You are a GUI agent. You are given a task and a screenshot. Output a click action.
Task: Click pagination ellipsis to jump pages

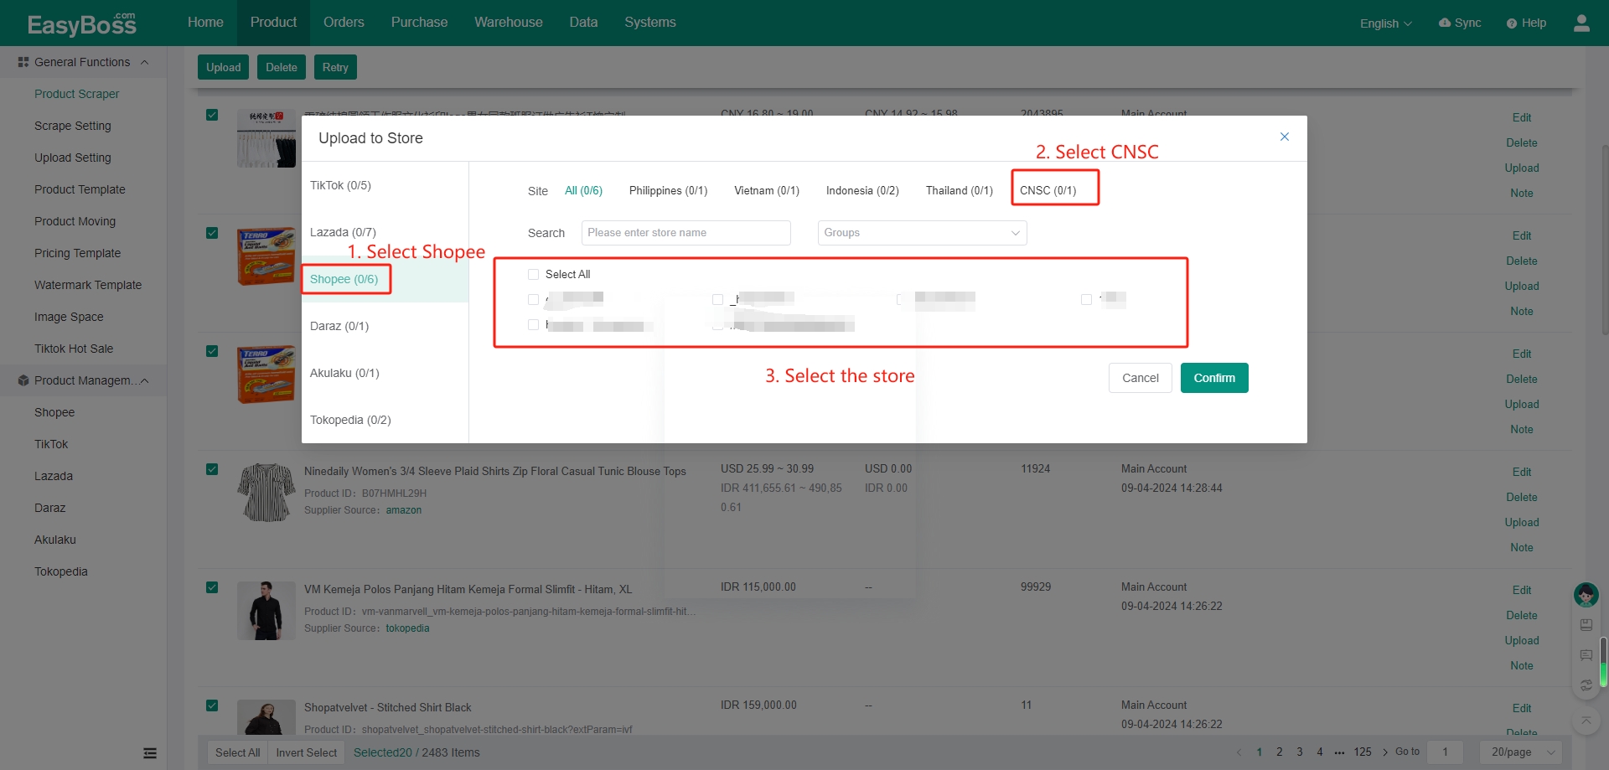pos(1339,752)
